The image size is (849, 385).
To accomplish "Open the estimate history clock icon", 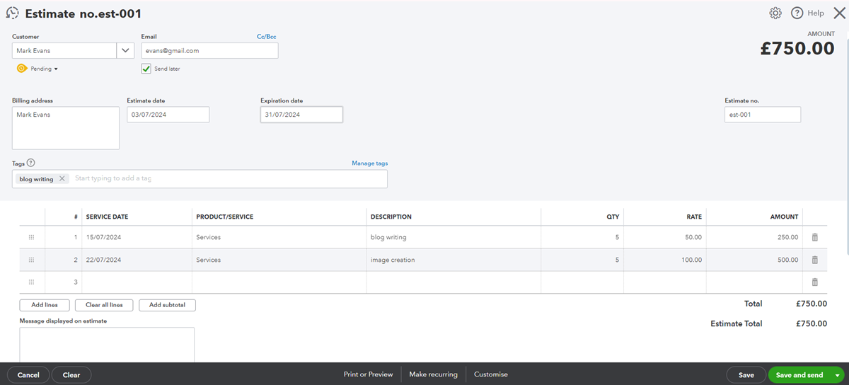I will [x=12, y=13].
